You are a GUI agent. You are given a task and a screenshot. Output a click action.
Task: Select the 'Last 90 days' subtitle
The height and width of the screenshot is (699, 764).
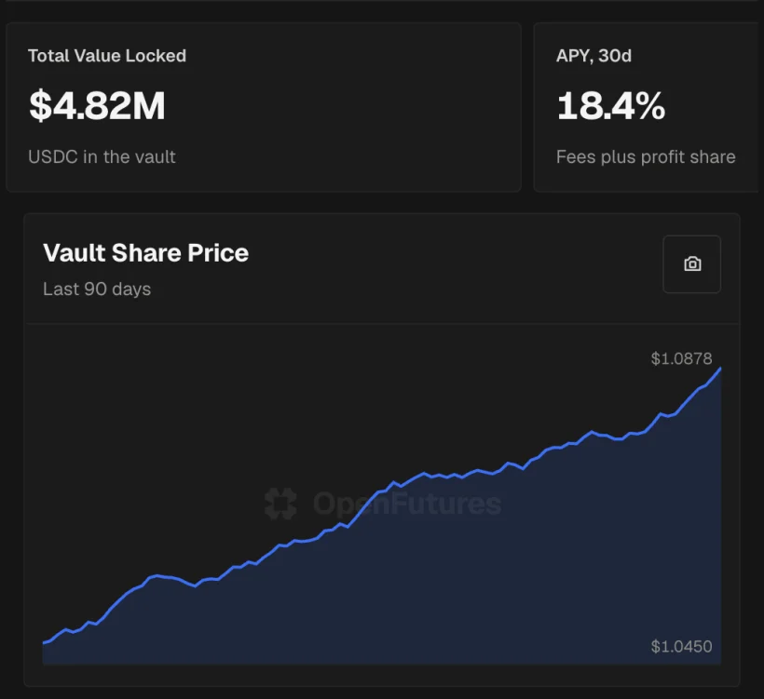(x=97, y=289)
